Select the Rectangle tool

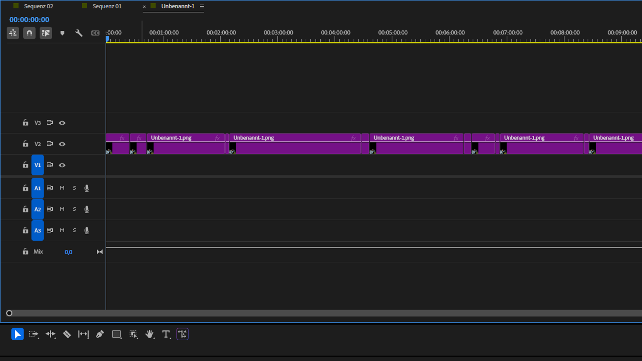click(x=117, y=334)
